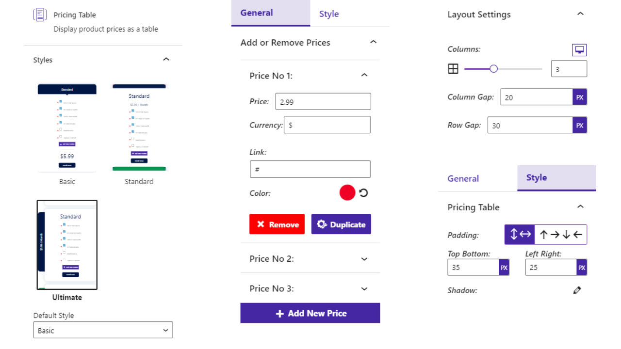Image resolution: width=621 pixels, height=349 pixels.
Task: Click the desktop responsive device icon
Action: (x=579, y=50)
